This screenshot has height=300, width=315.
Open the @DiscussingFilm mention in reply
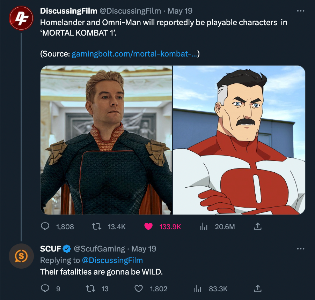pyautogui.click(x=112, y=260)
